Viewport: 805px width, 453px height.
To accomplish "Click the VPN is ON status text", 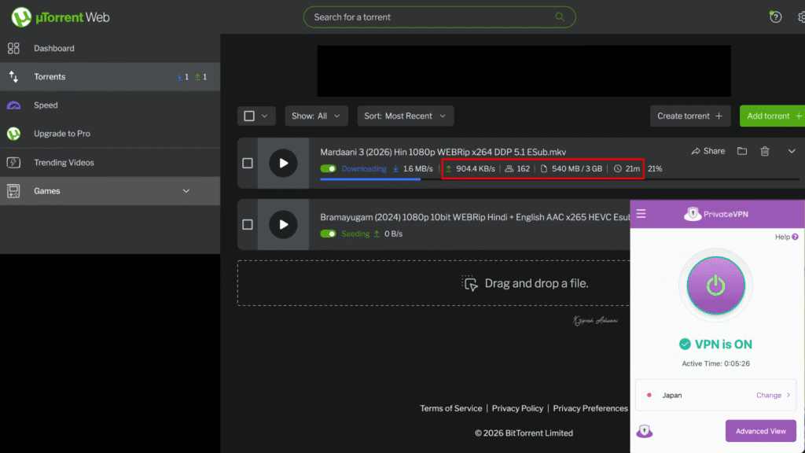I will coord(723,344).
